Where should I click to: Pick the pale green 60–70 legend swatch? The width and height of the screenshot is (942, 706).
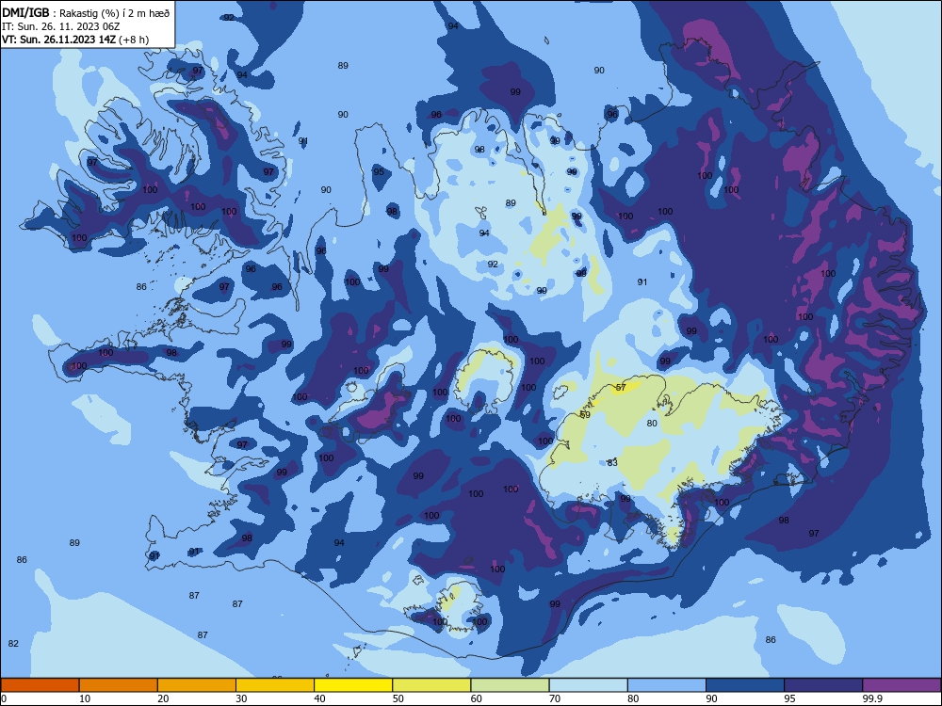click(510, 685)
